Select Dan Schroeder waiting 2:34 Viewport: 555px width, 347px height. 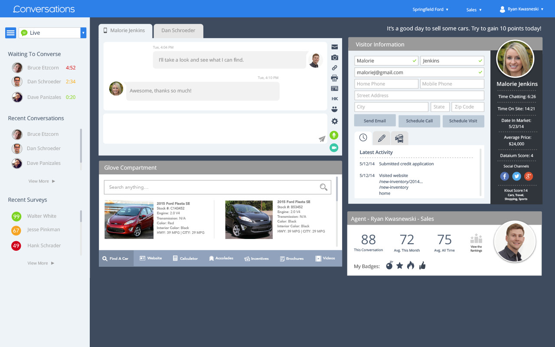[x=43, y=82]
